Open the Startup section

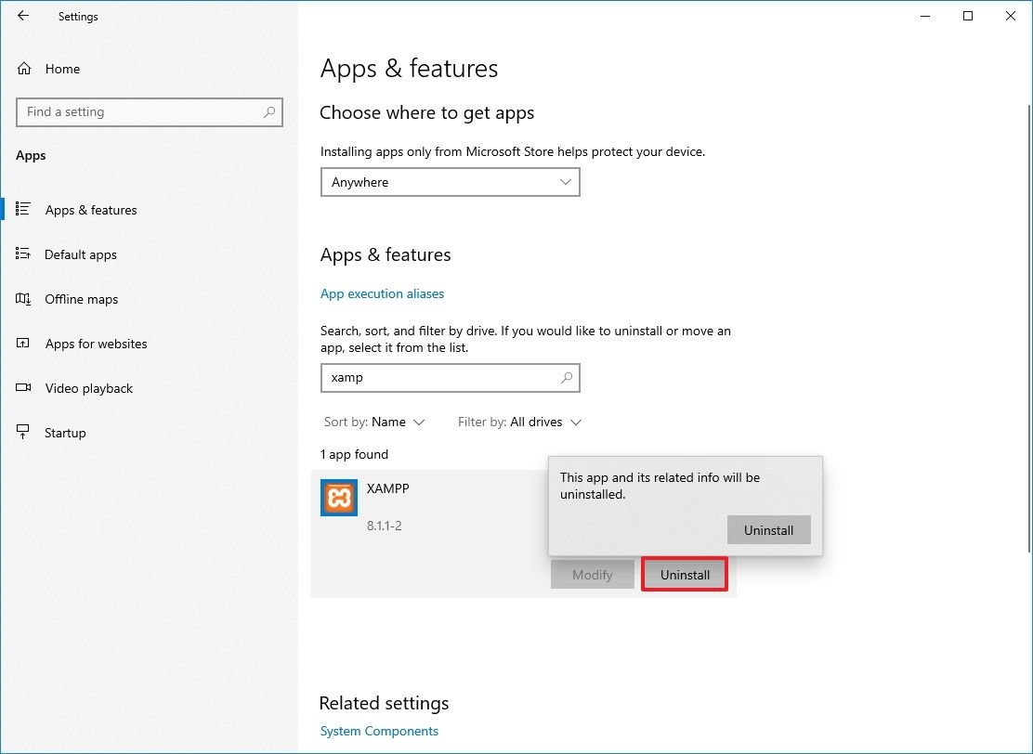[x=65, y=433]
